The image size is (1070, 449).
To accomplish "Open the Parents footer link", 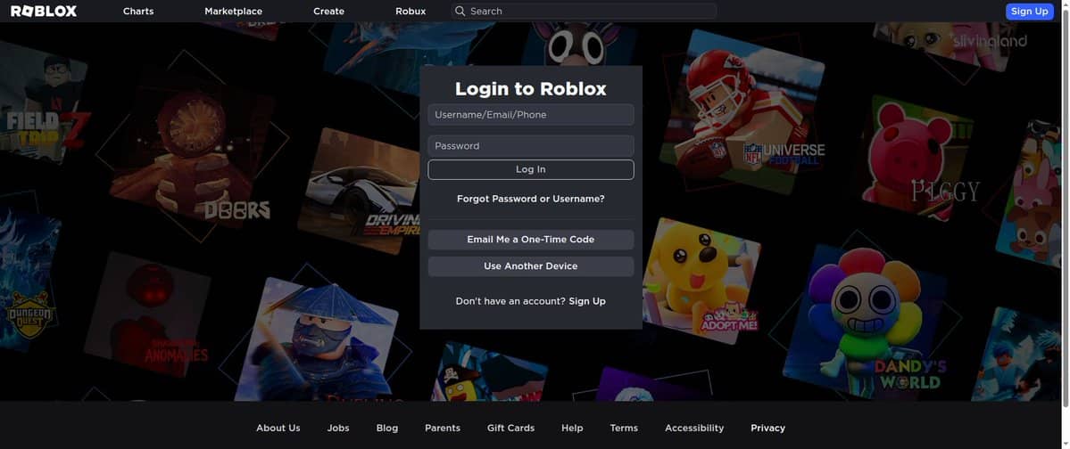I will (x=443, y=428).
